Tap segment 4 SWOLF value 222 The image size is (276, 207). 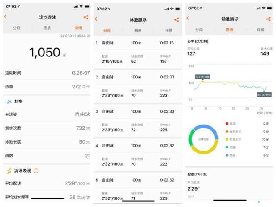[x=164, y=164]
